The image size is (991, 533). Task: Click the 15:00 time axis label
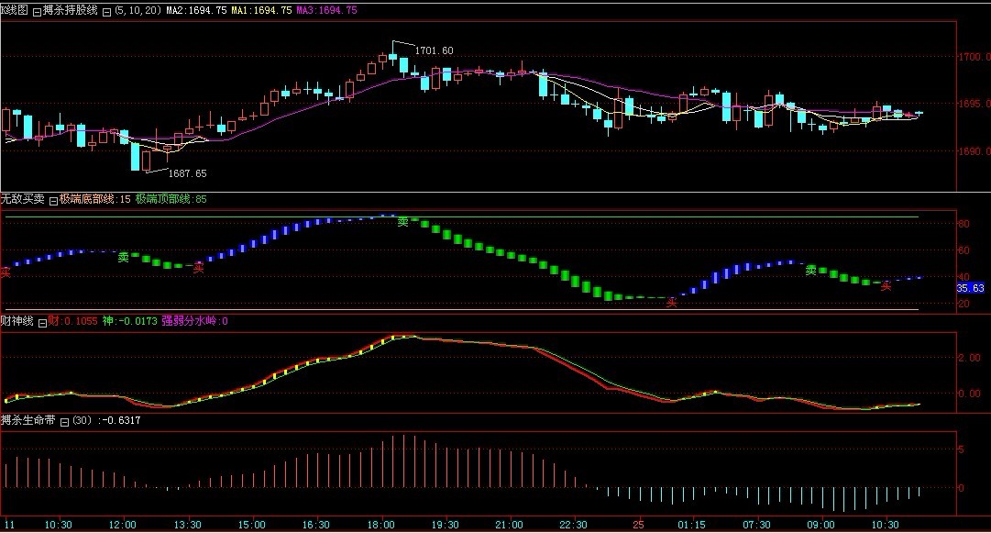point(251,525)
